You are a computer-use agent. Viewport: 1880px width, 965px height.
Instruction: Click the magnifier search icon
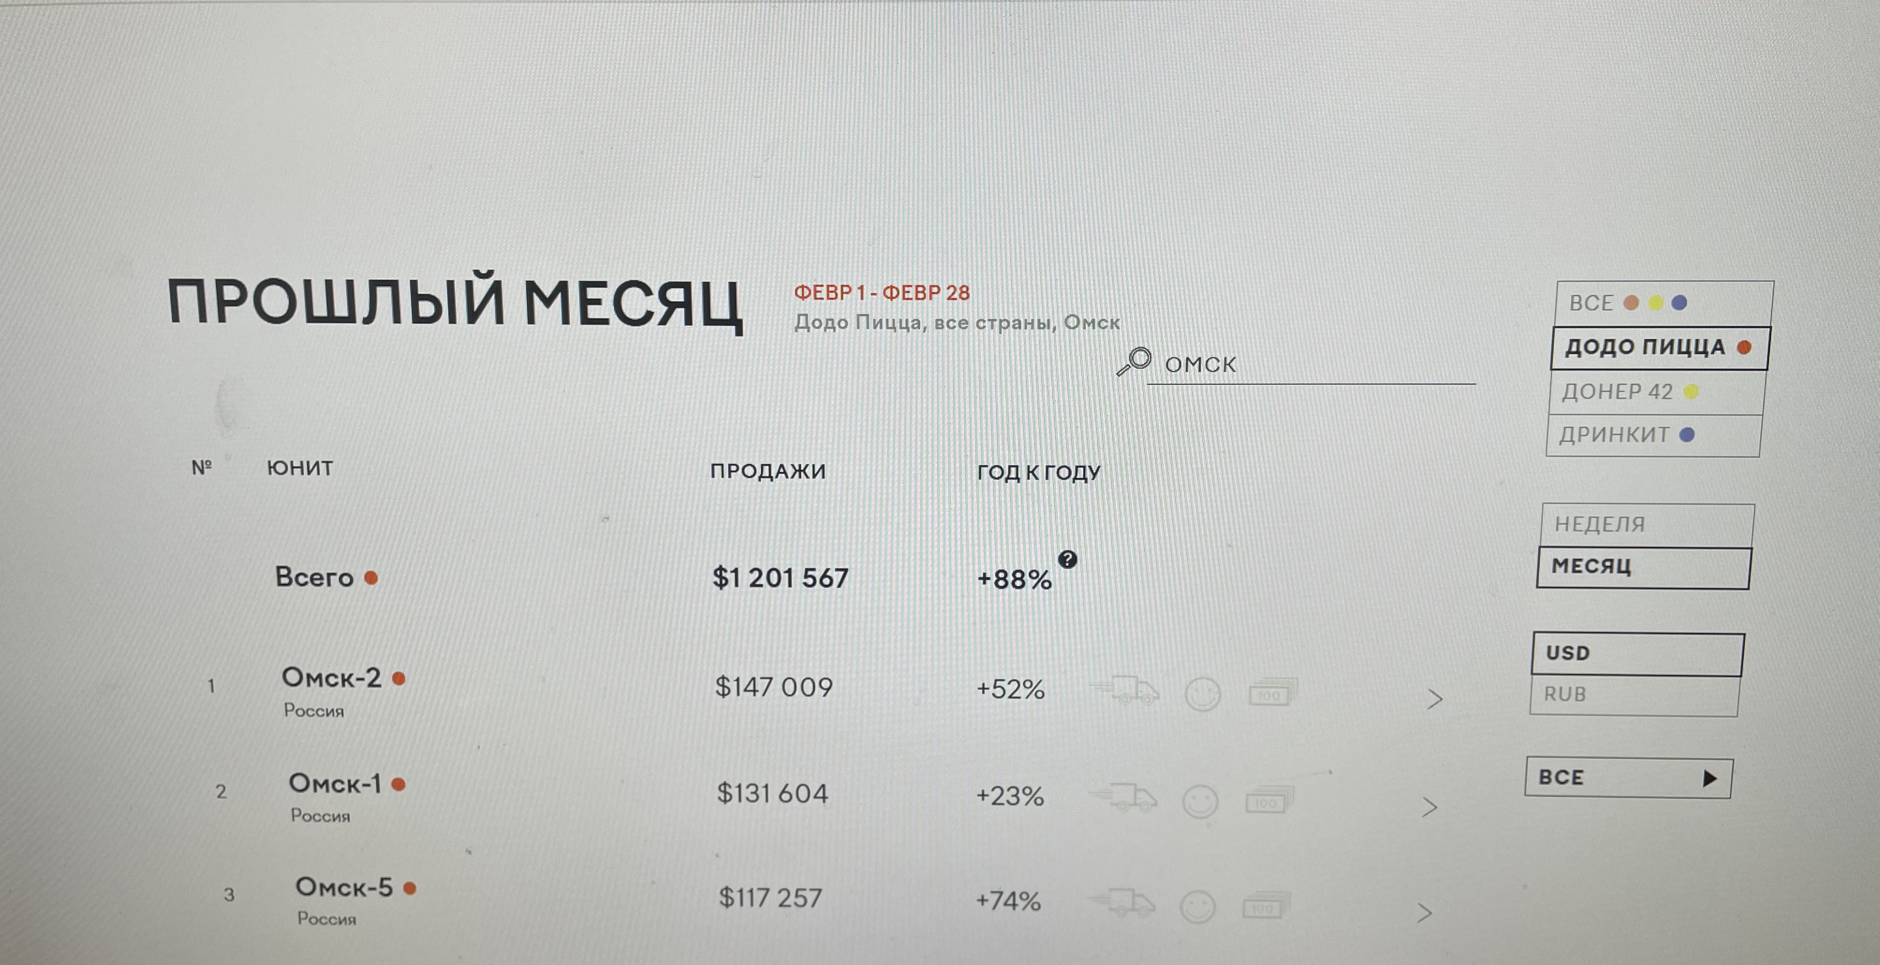(x=1134, y=361)
